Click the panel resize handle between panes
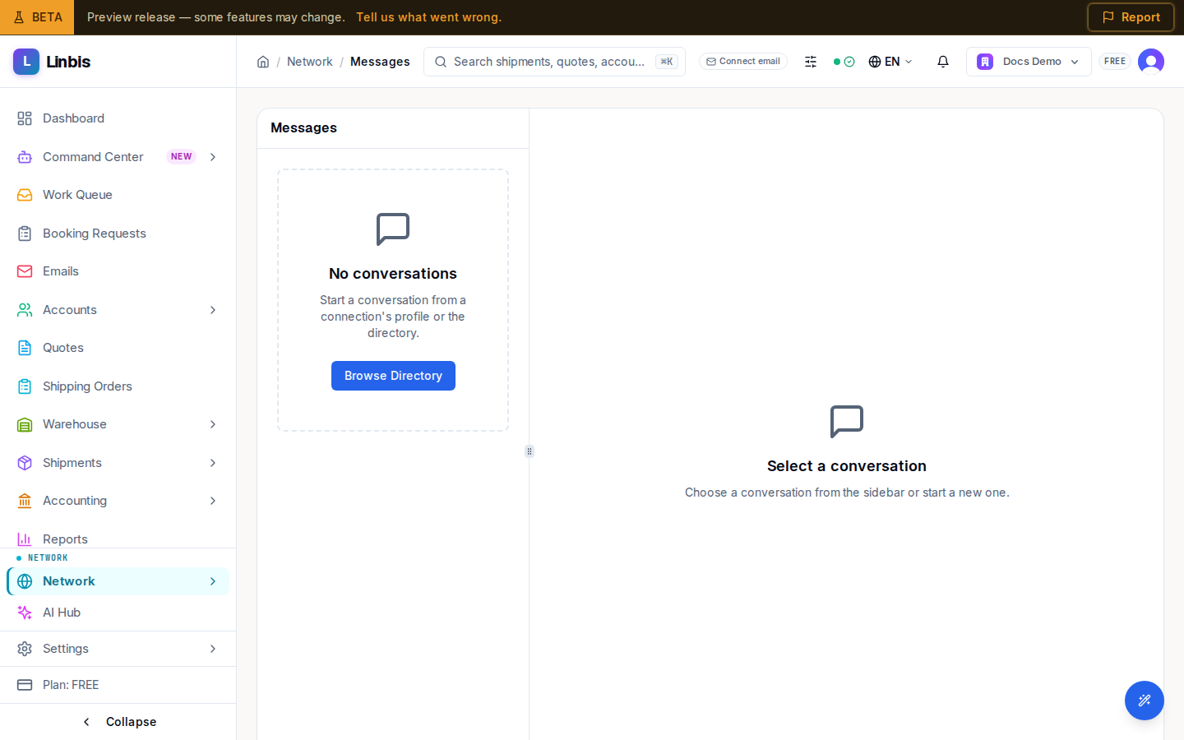 (x=530, y=451)
